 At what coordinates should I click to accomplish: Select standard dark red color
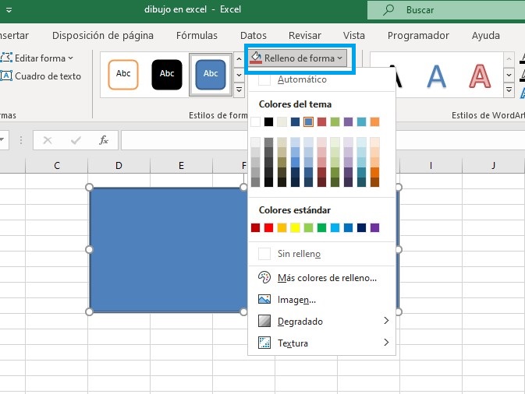pyautogui.click(x=255, y=227)
